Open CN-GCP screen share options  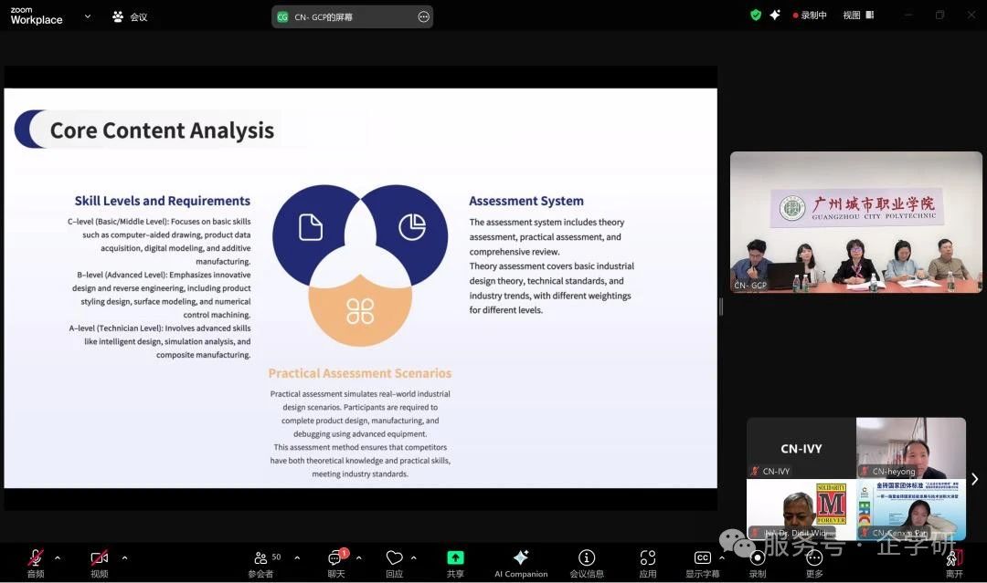(423, 16)
